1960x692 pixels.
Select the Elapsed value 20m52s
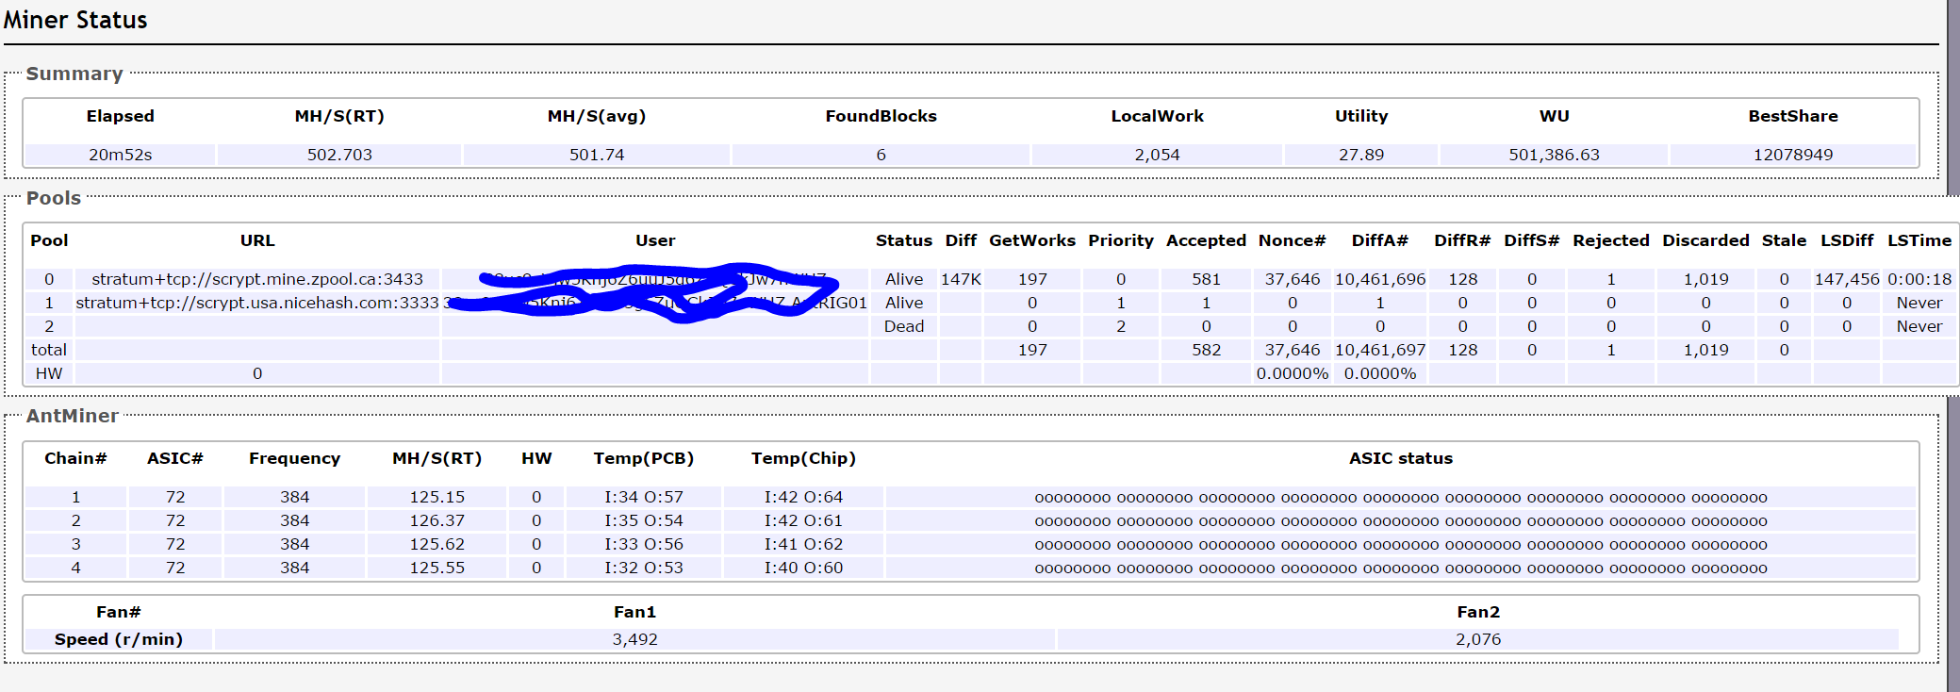coord(121,155)
